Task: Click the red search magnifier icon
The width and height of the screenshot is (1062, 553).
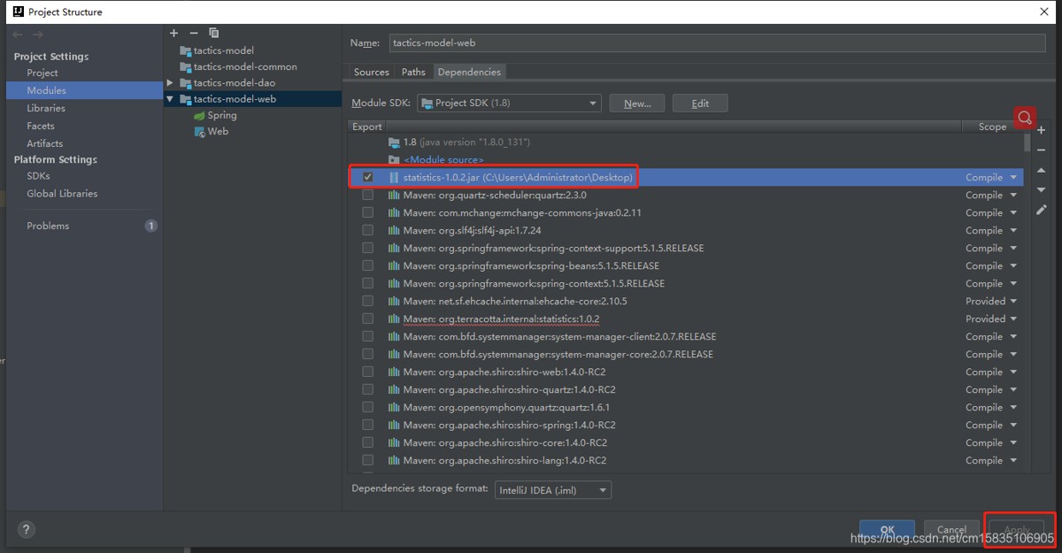Action: coord(1025,118)
